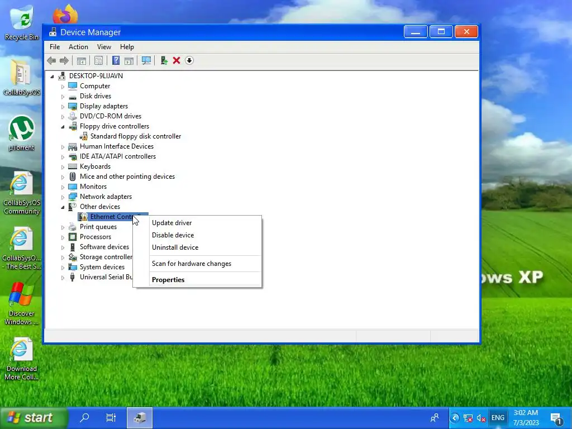Viewport: 572px width, 429px height.
Task: Expand the Computer category
Action: pyautogui.click(x=63, y=87)
